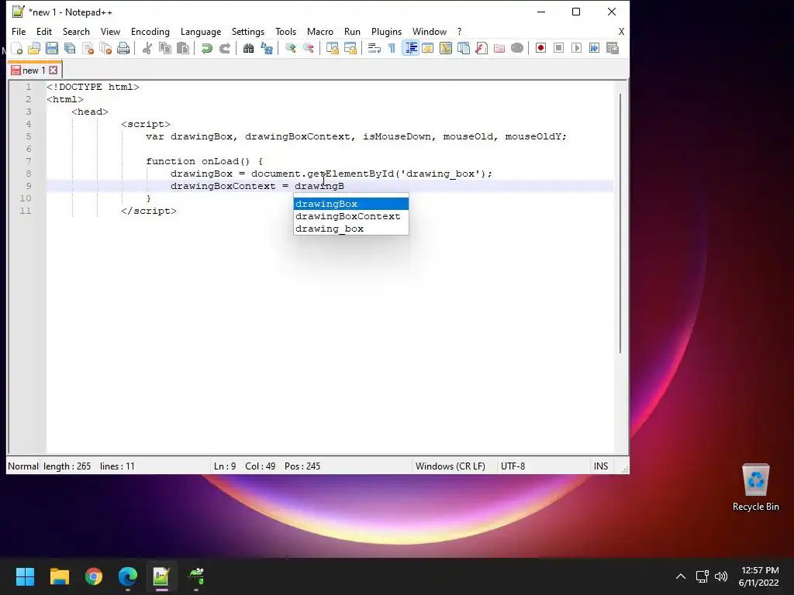Viewport: 794px width, 595px height.
Task: Open the Plugins menu
Action: tap(386, 31)
